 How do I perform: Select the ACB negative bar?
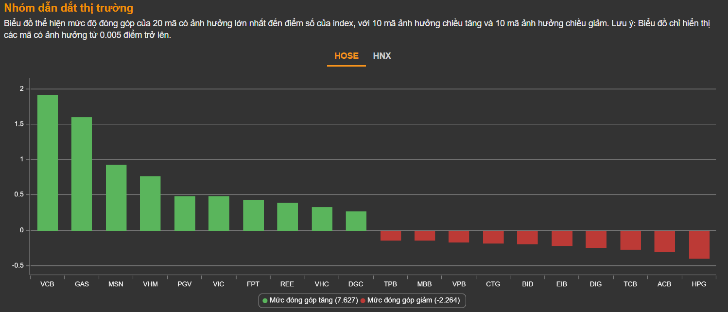tap(664, 241)
